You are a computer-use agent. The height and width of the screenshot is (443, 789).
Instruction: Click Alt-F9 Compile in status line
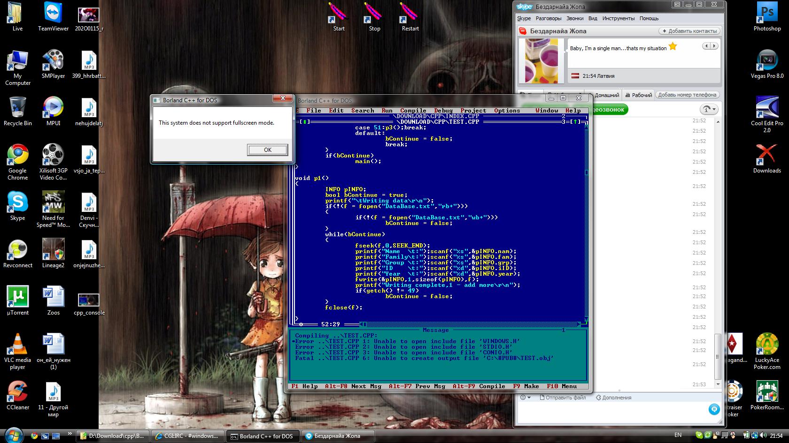tap(479, 386)
